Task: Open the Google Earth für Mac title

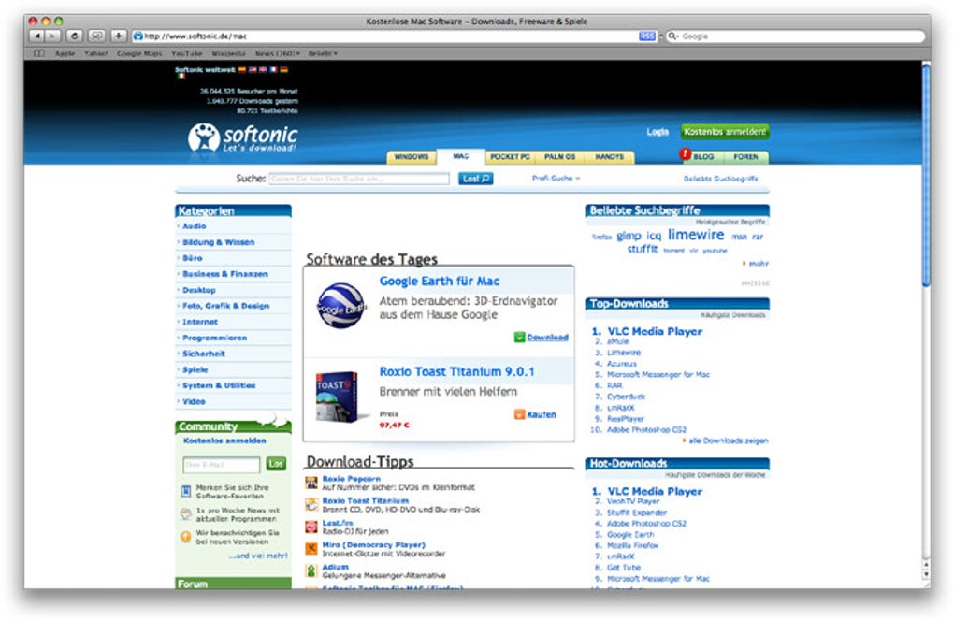Action: [440, 281]
